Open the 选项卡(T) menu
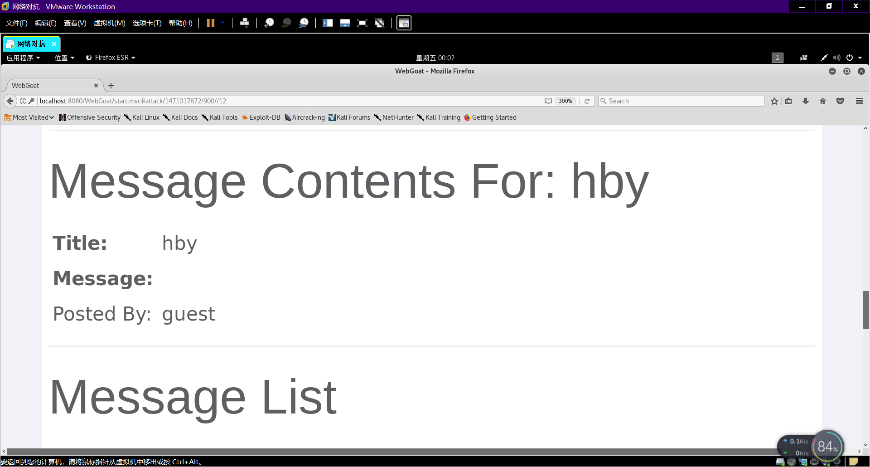Image resolution: width=870 pixels, height=467 pixels. [147, 23]
